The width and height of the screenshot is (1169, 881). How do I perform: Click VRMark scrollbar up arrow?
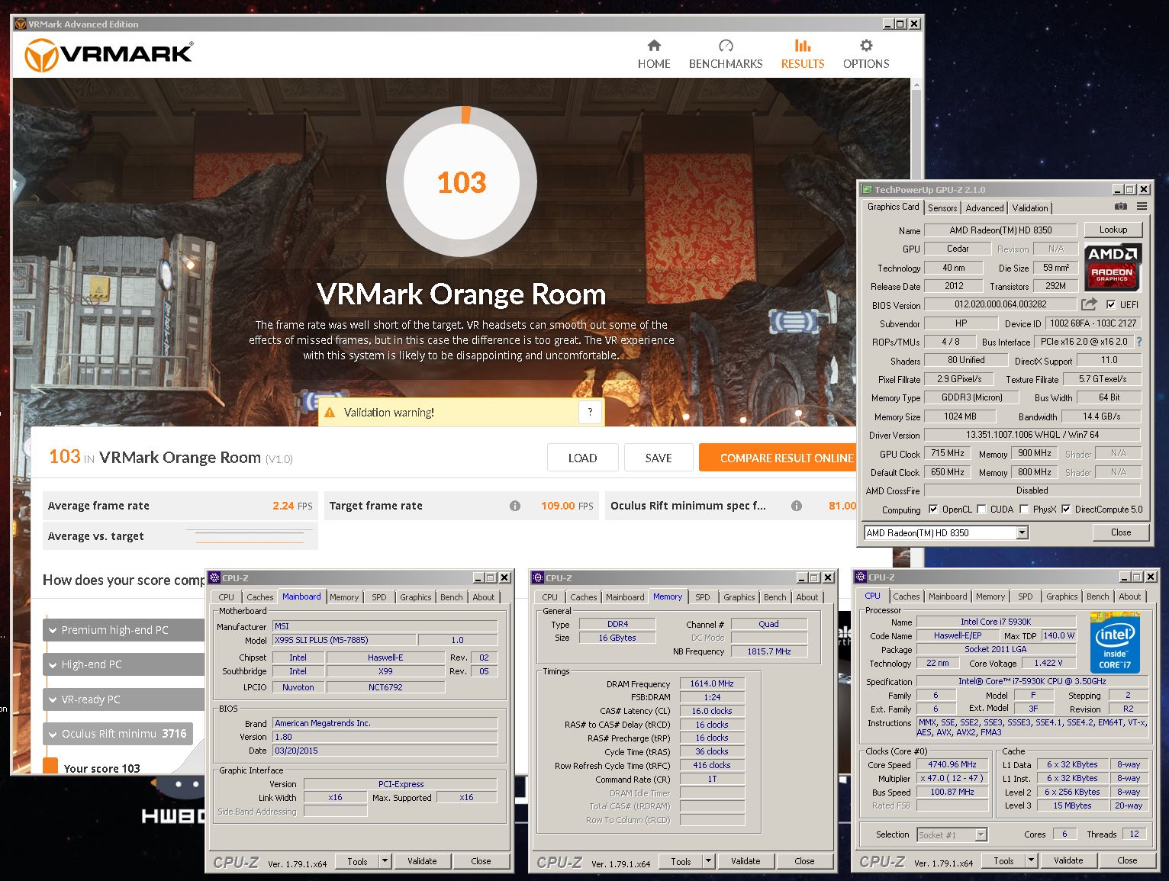[916, 85]
